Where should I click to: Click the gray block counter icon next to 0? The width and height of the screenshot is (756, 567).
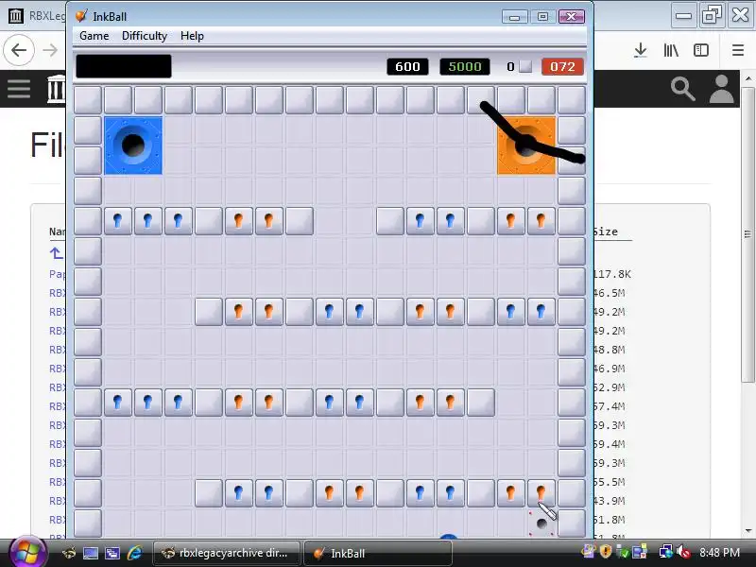(525, 66)
